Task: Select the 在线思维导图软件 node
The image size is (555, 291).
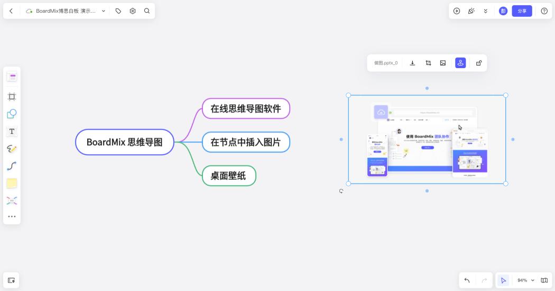Action: [x=246, y=109]
